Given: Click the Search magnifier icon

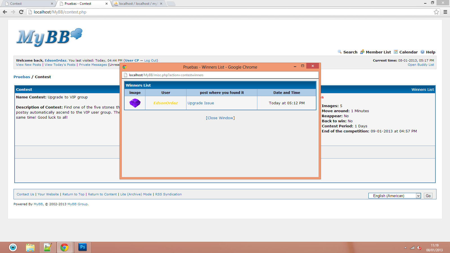Looking at the screenshot, I should tap(339, 52).
